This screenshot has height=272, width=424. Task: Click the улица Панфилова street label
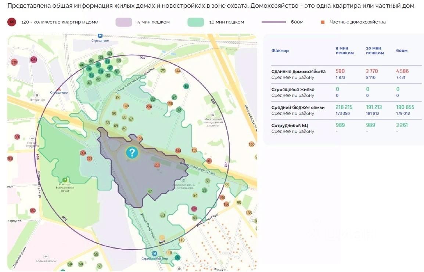[x=148, y=226]
